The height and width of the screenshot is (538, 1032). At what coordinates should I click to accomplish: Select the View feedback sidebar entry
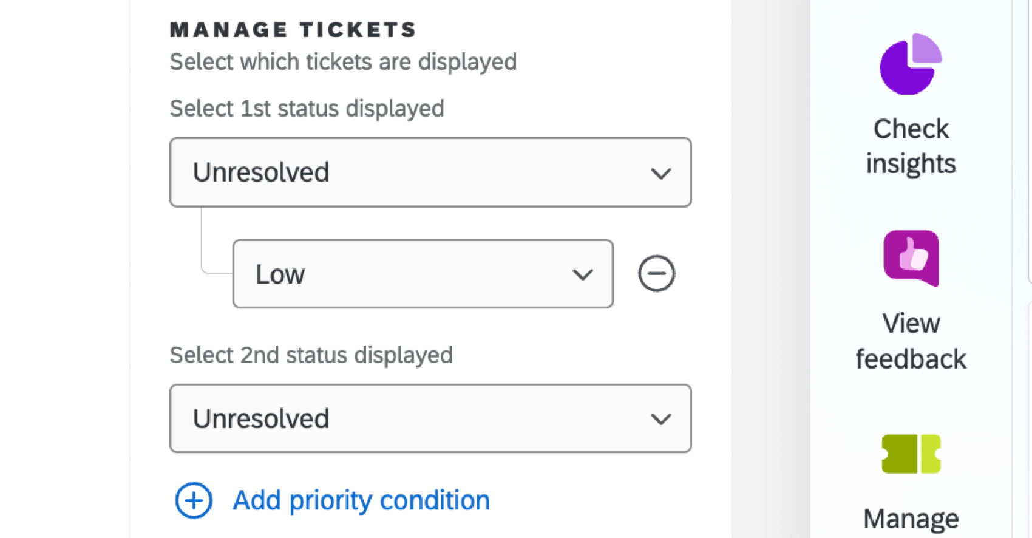tap(911, 341)
